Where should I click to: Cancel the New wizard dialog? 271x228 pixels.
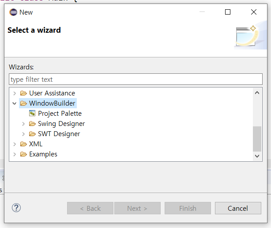238,208
